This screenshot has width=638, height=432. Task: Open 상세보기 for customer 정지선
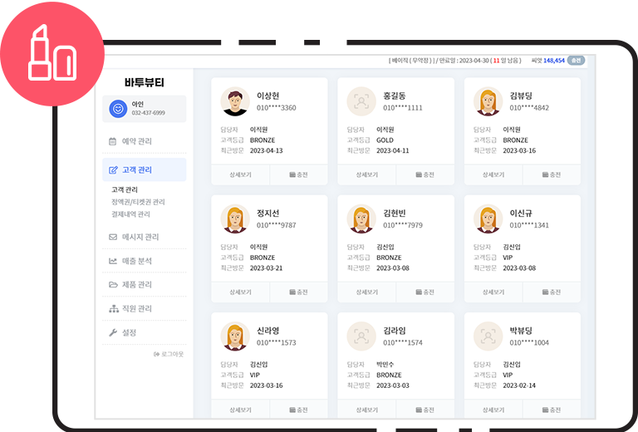click(240, 292)
